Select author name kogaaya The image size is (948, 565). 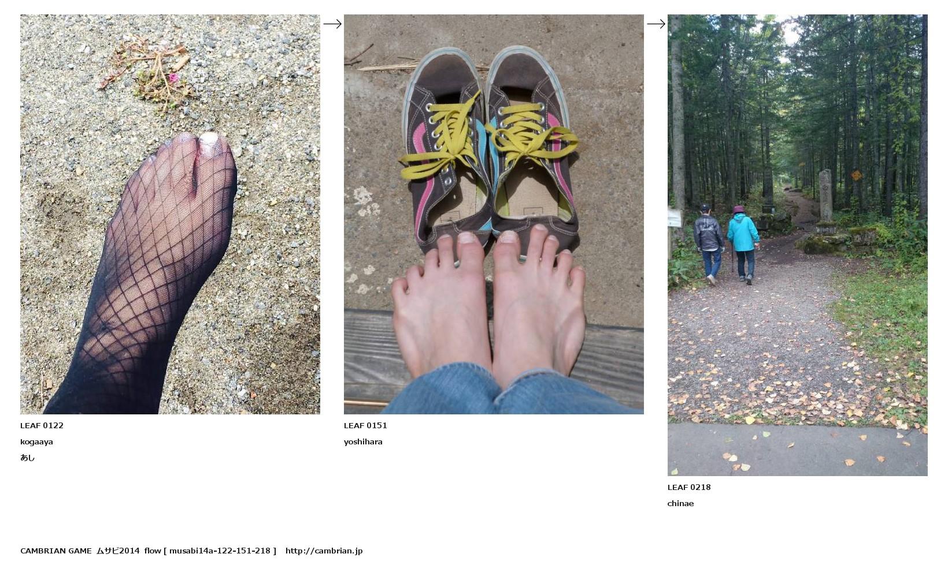[x=36, y=442]
